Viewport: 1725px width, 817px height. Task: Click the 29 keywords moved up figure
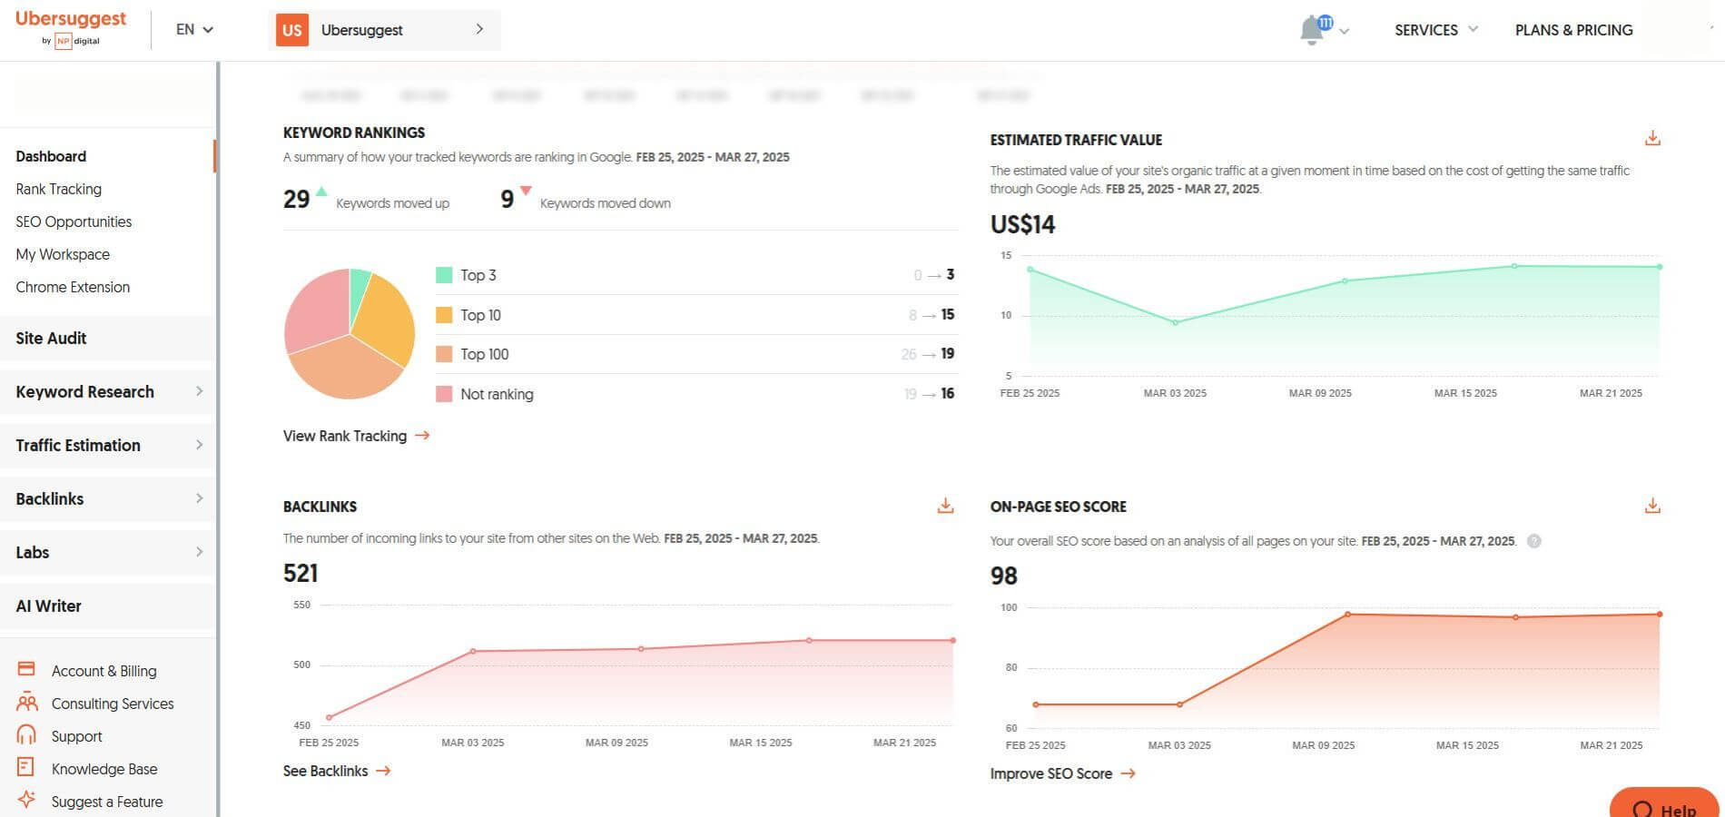point(296,199)
